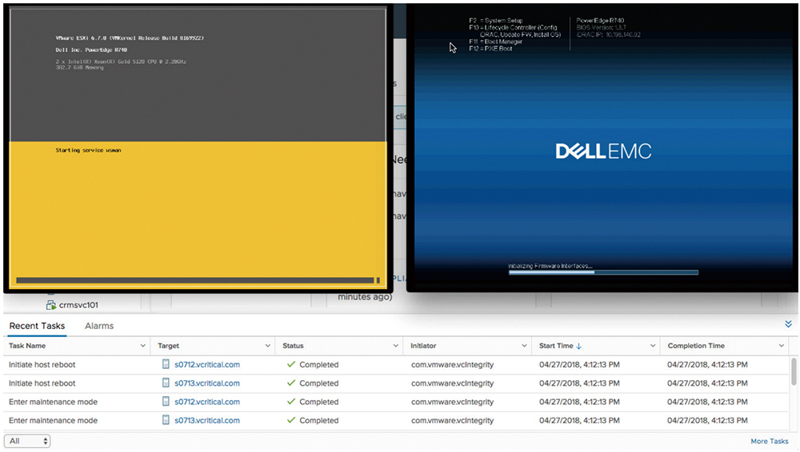
Task: Open the Alarms tab
Action: coord(99,326)
